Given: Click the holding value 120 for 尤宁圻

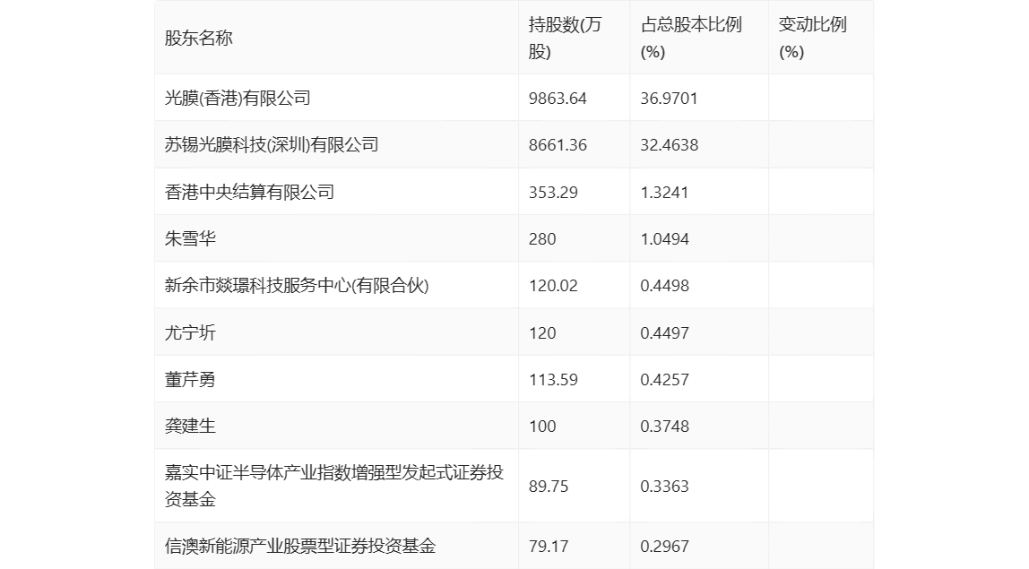Looking at the screenshot, I should [x=542, y=332].
